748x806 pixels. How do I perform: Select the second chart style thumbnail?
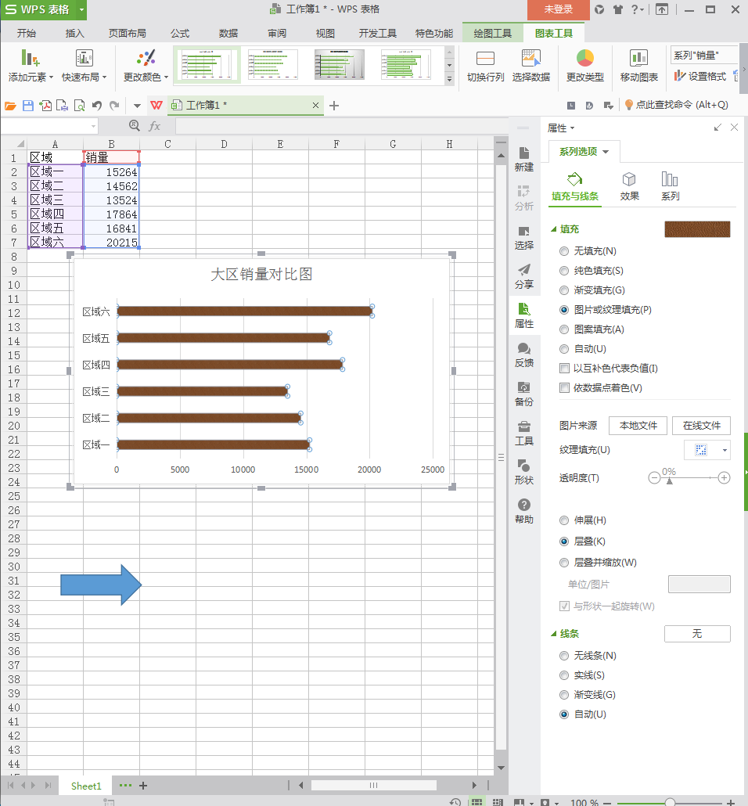point(273,65)
